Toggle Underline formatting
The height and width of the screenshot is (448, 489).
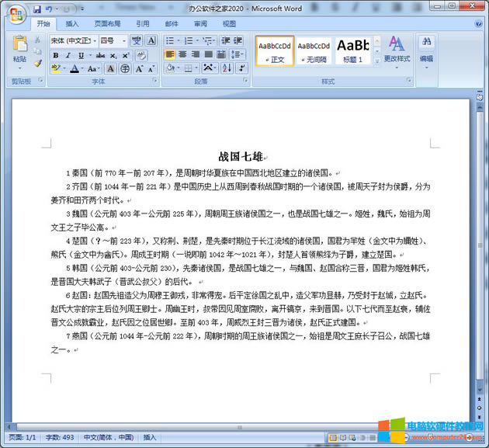pos(81,56)
